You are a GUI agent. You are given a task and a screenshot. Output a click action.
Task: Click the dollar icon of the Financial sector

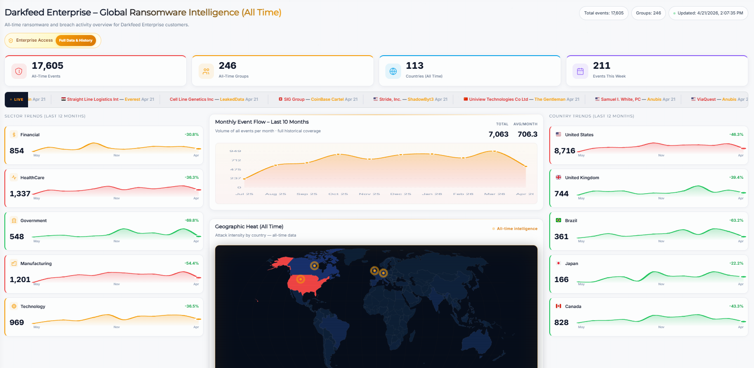click(14, 134)
